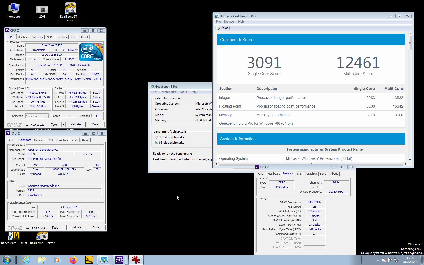Open SPD tab in the Mainboard CPU-Z window
This screenshot has width=424, height=265.
point(50,140)
